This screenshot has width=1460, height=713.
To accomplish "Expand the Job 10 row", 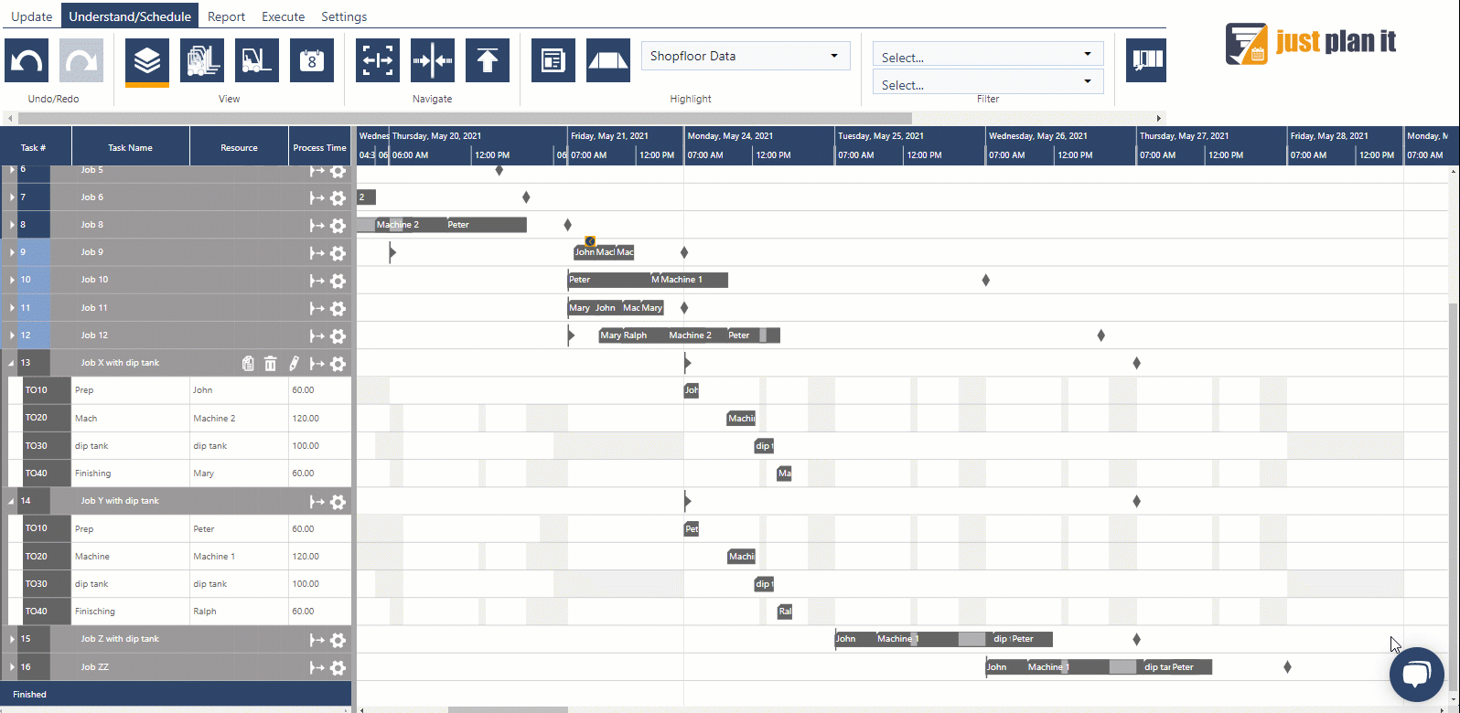I will pos(12,280).
